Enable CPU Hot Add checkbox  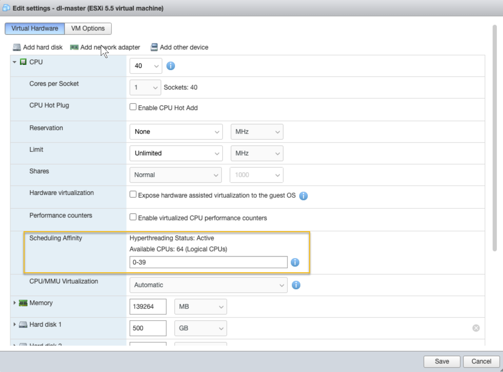(133, 107)
